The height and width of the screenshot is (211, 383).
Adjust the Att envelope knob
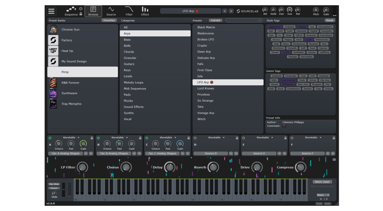tap(265, 10)
